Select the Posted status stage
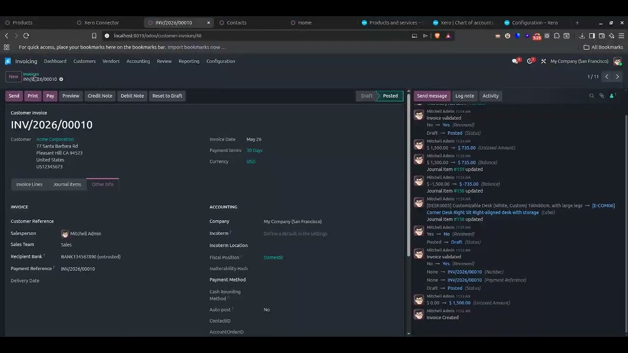 pos(390,96)
